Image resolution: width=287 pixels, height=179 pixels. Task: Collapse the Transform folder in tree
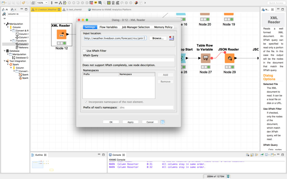(11, 41)
